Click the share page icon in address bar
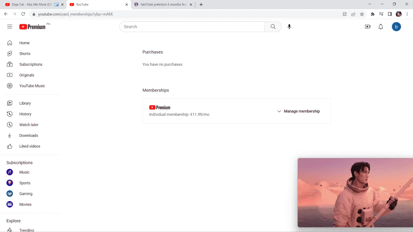 353,14
